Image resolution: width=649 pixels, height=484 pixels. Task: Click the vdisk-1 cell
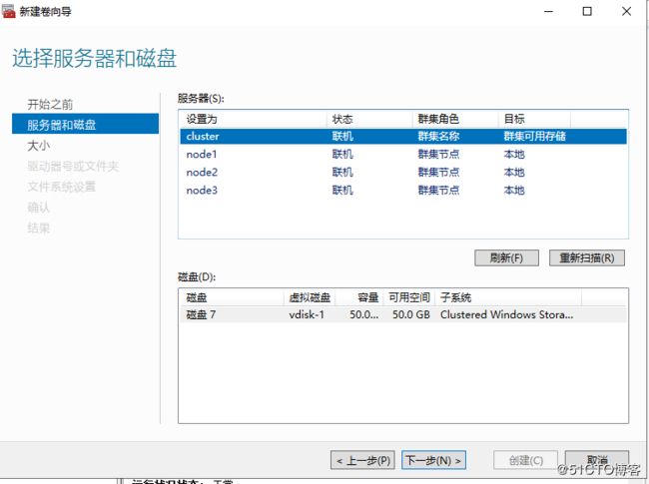[x=307, y=314]
